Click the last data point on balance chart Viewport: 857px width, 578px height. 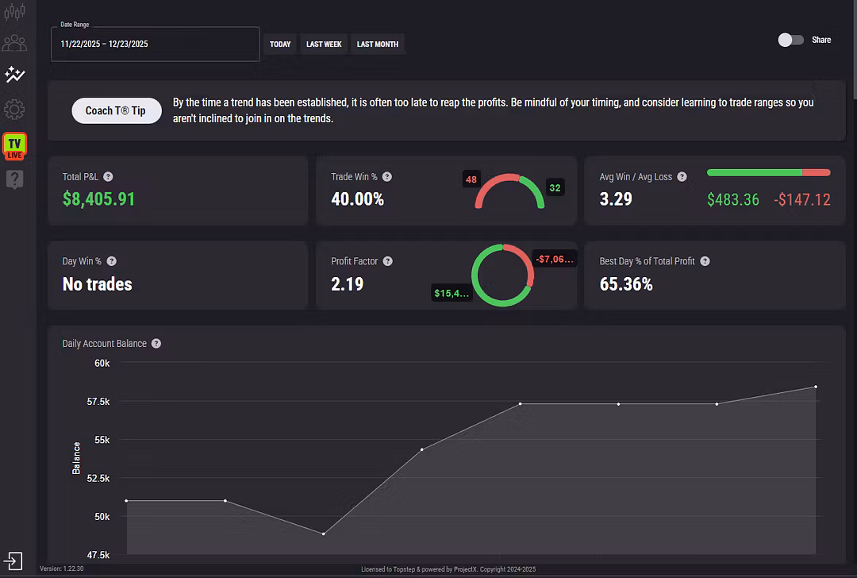815,387
